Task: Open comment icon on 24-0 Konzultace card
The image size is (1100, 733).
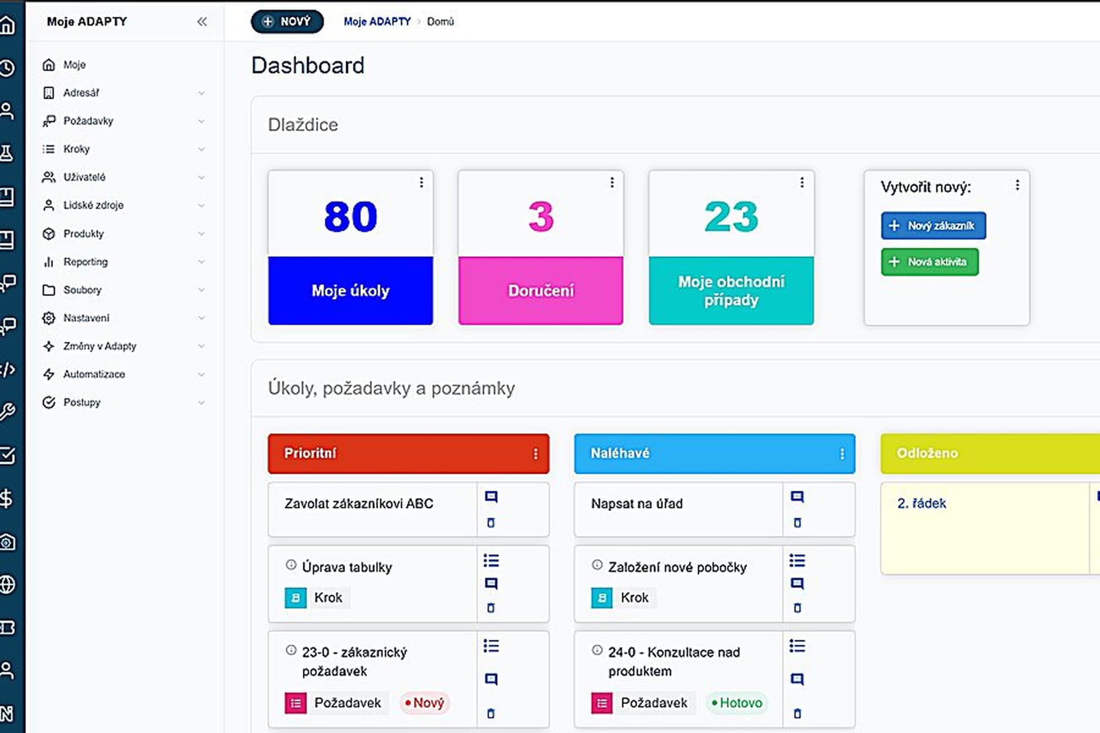Action: (x=797, y=679)
